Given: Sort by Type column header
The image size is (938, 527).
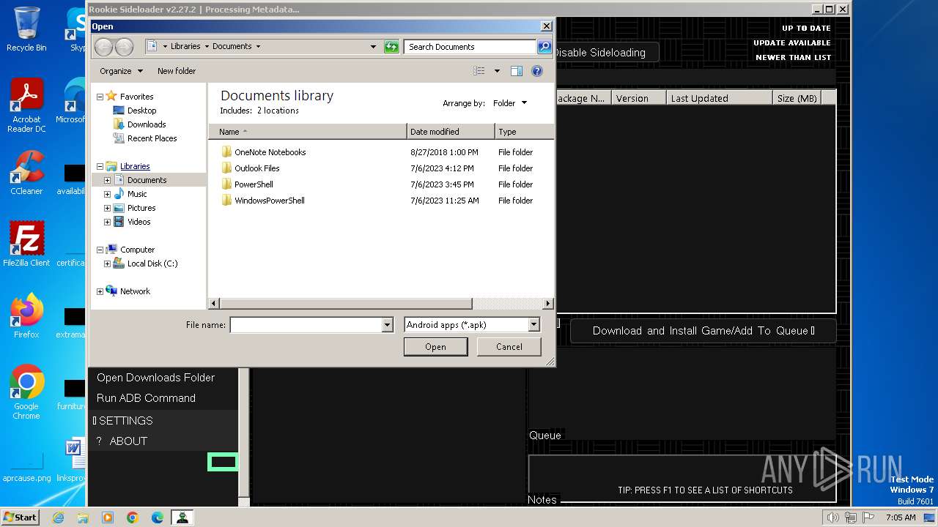Looking at the screenshot, I should [x=524, y=132].
